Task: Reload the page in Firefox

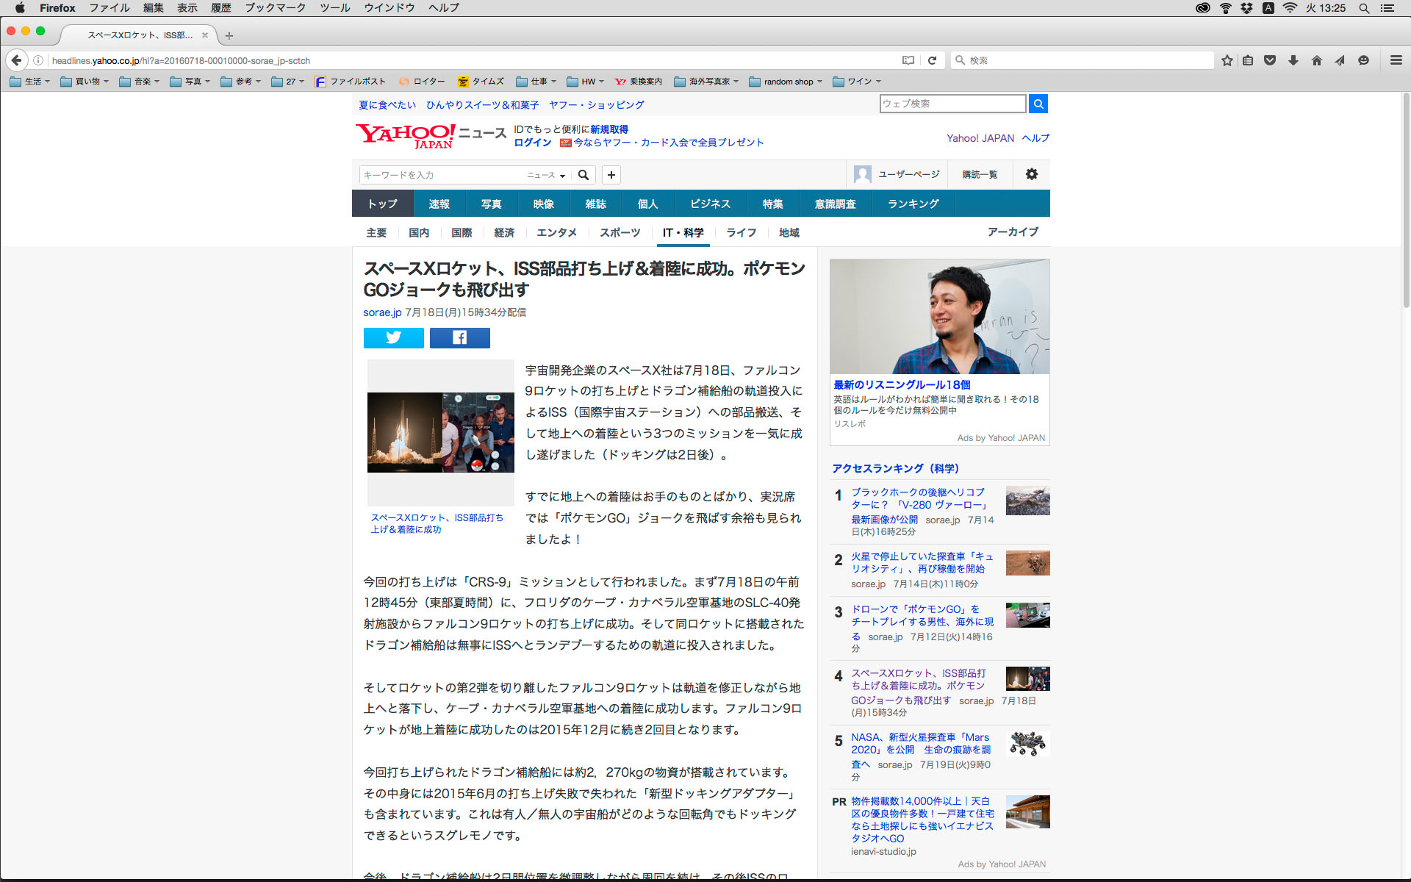Action: click(932, 60)
